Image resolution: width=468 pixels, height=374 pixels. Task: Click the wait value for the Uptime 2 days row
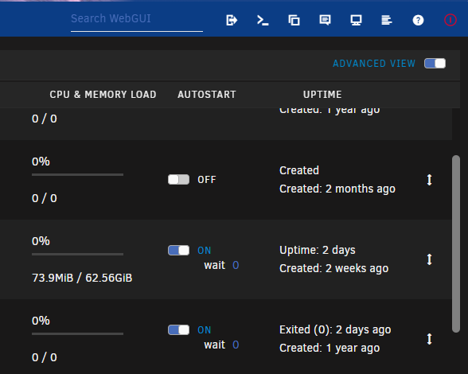coord(236,265)
